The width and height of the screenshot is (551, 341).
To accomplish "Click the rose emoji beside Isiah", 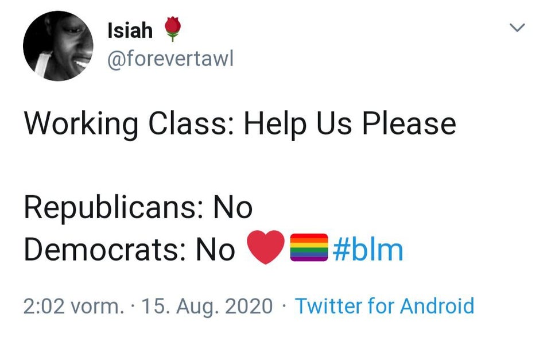I will coord(173,29).
